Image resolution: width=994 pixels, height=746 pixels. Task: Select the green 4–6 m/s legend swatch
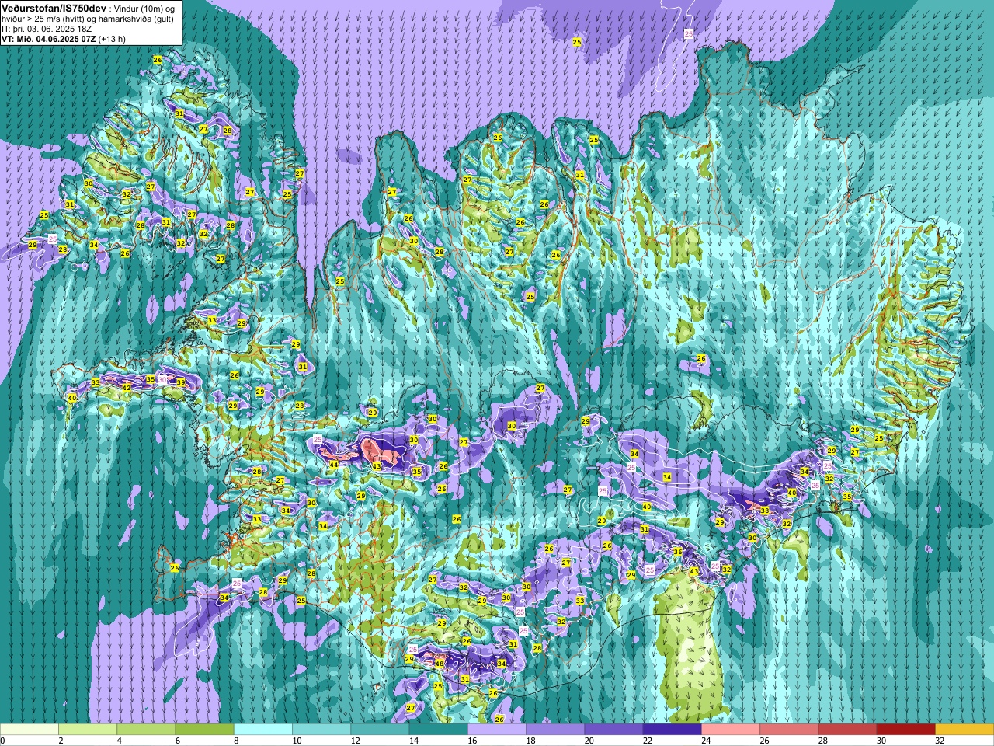(146, 730)
